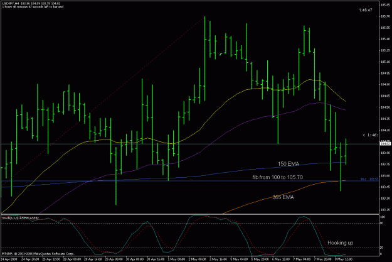Click the "7 May 04:00" time axis label
Screen dimensions: 392x262
tap(302, 259)
